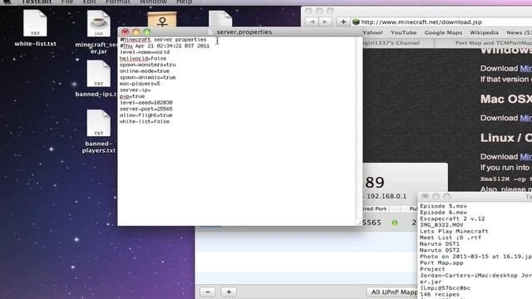Viewport: 532px width, 299px height.
Task: Open the Format menu
Action: pyautogui.click(x=118, y=2)
